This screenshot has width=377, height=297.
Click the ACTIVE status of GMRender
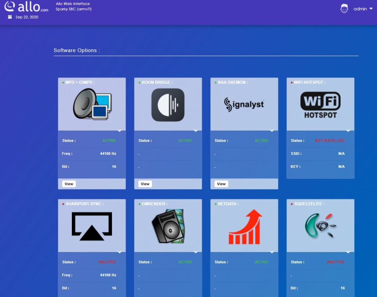point(186,262)
